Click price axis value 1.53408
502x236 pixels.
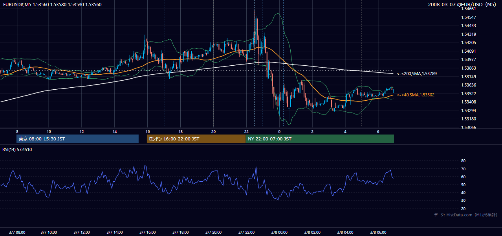pyautogui.click(x=469, y=102)
